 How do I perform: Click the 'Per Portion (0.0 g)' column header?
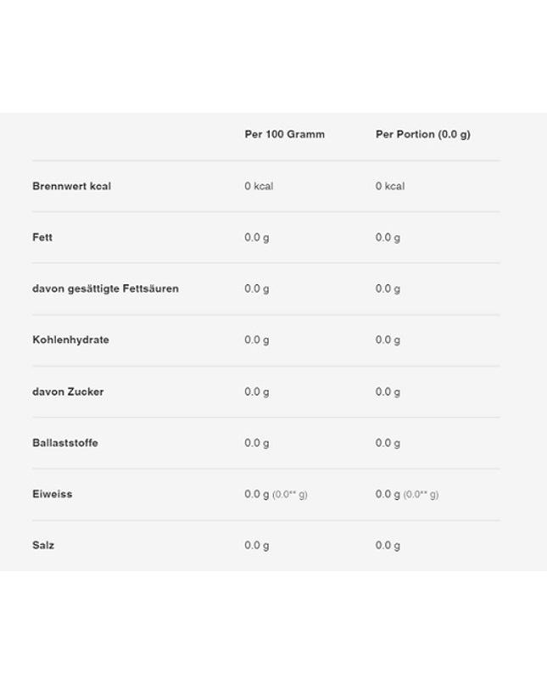click(x=423, y=135)
